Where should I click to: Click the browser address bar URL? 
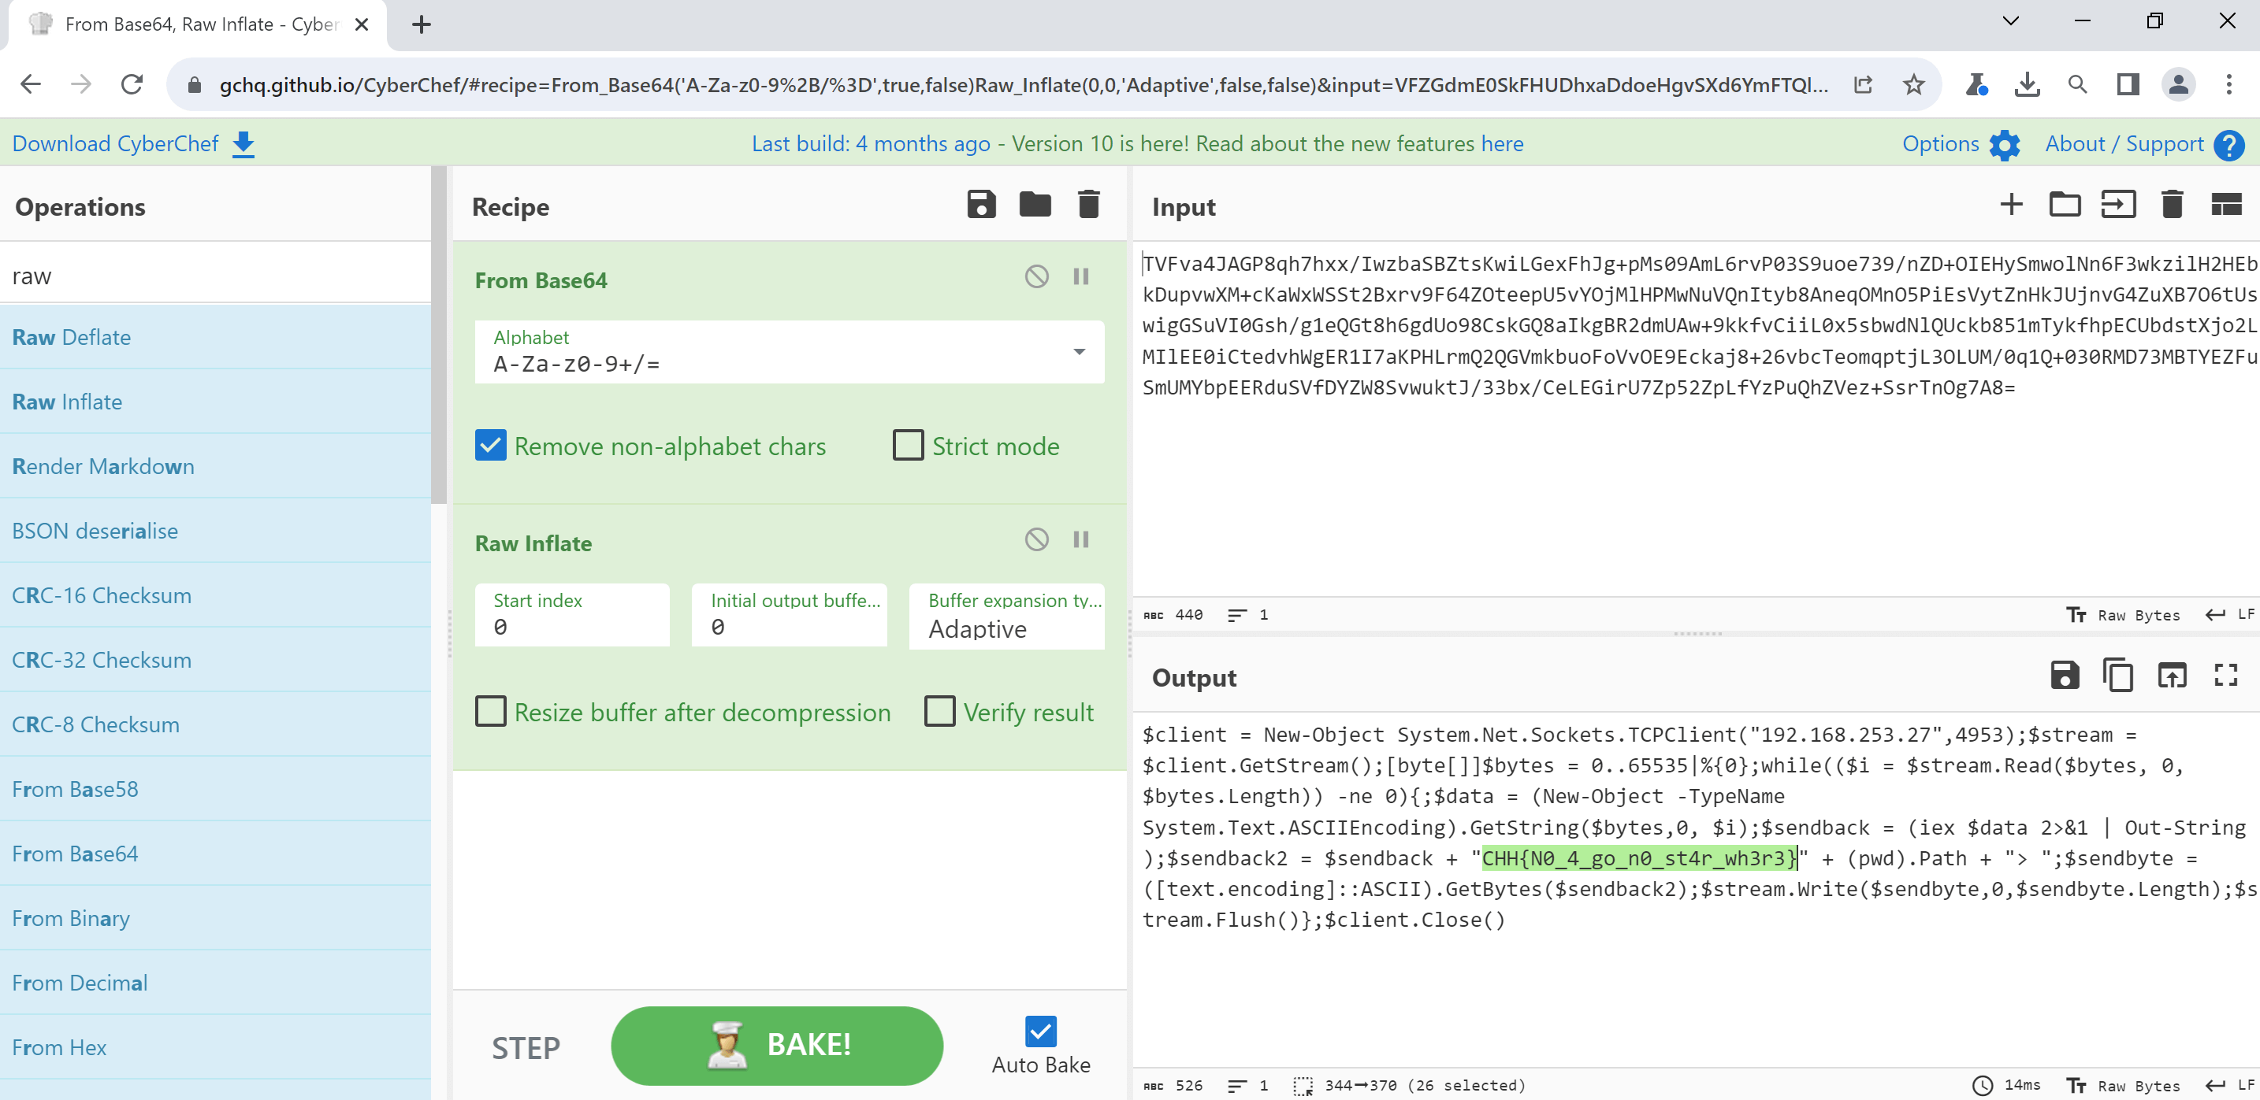[x=1024, y=85]
